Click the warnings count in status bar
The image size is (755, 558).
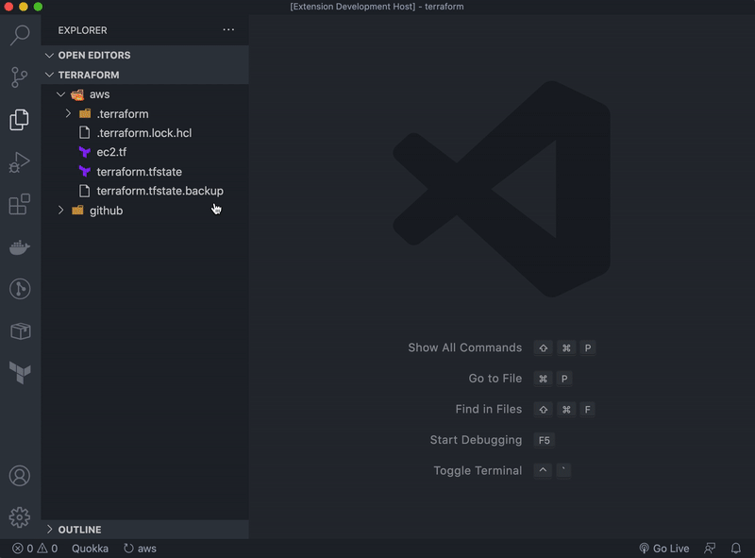click(x=48, y=549)
